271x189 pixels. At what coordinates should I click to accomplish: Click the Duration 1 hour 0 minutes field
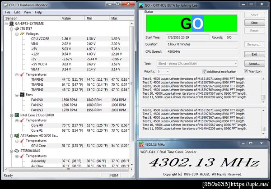[202, 44]
